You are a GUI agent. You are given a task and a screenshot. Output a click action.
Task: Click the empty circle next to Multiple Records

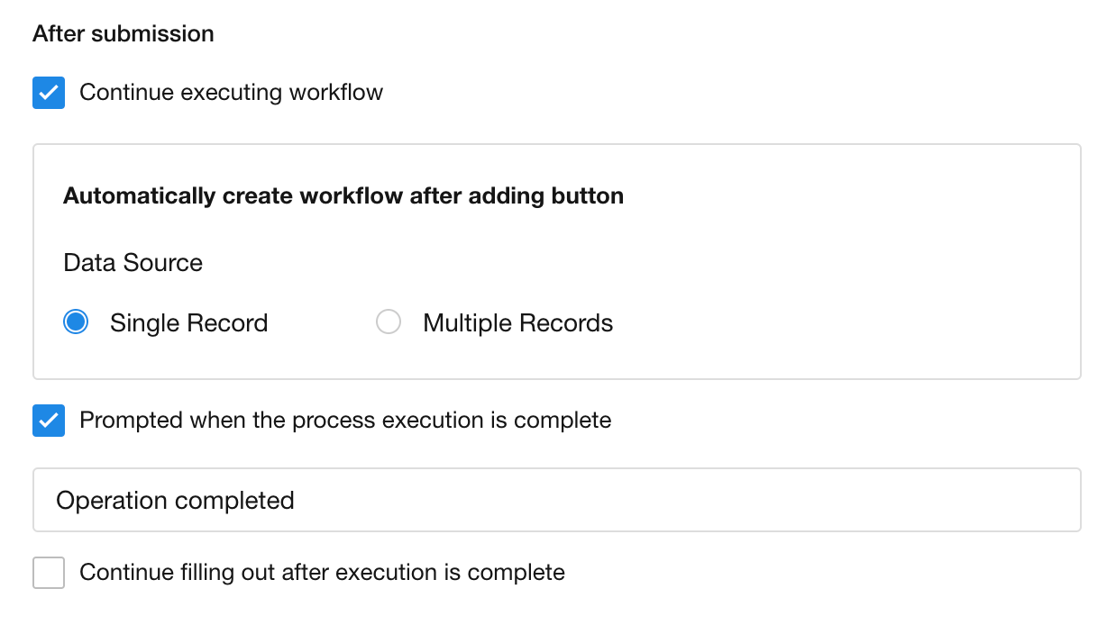pos(389,322)
